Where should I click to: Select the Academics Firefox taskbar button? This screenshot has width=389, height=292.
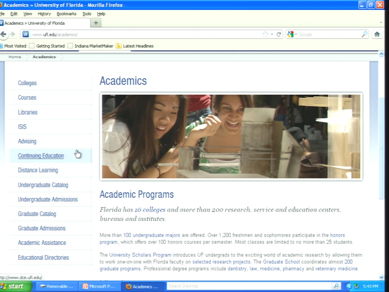(x=142, y=286)
